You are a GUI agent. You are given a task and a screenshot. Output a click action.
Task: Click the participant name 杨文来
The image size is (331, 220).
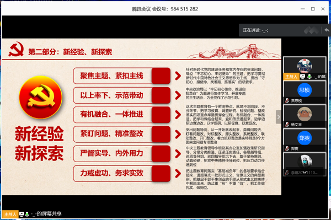(x=296, y=125)
